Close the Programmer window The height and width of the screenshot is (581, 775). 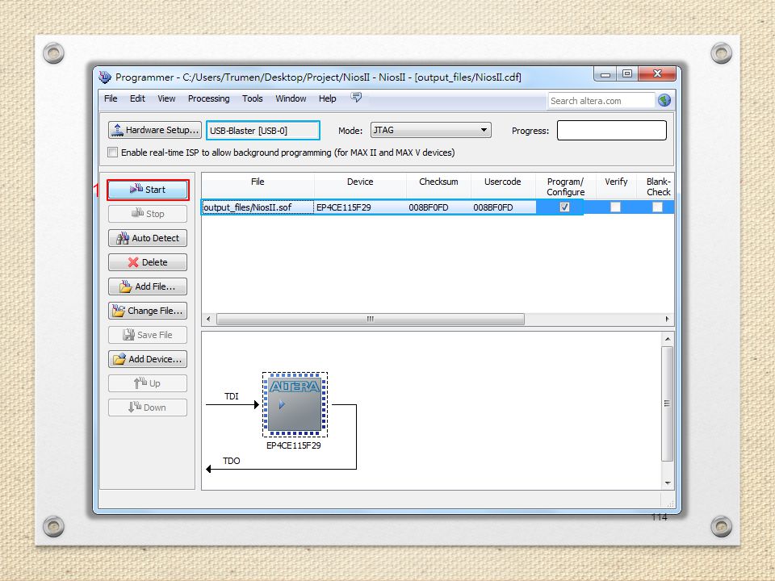(x=657, y=74)
